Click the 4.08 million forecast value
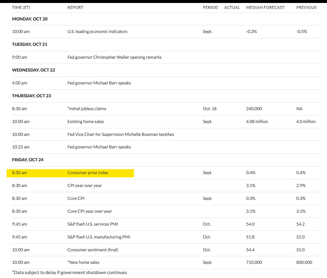The image size is (327, 278). coord(257,122)
